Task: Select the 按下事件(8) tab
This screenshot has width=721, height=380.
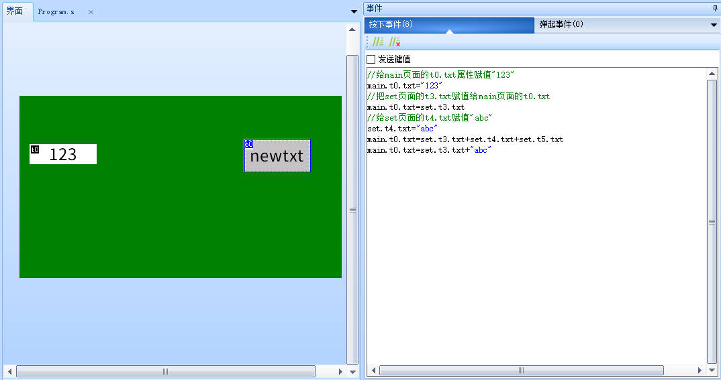Action: tap(449, 25)
